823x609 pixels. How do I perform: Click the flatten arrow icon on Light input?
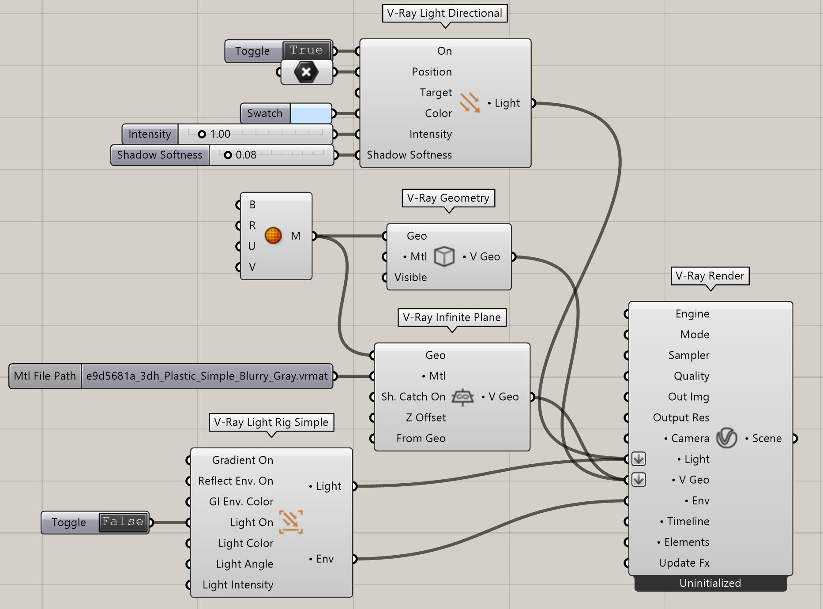coord(639,459)
